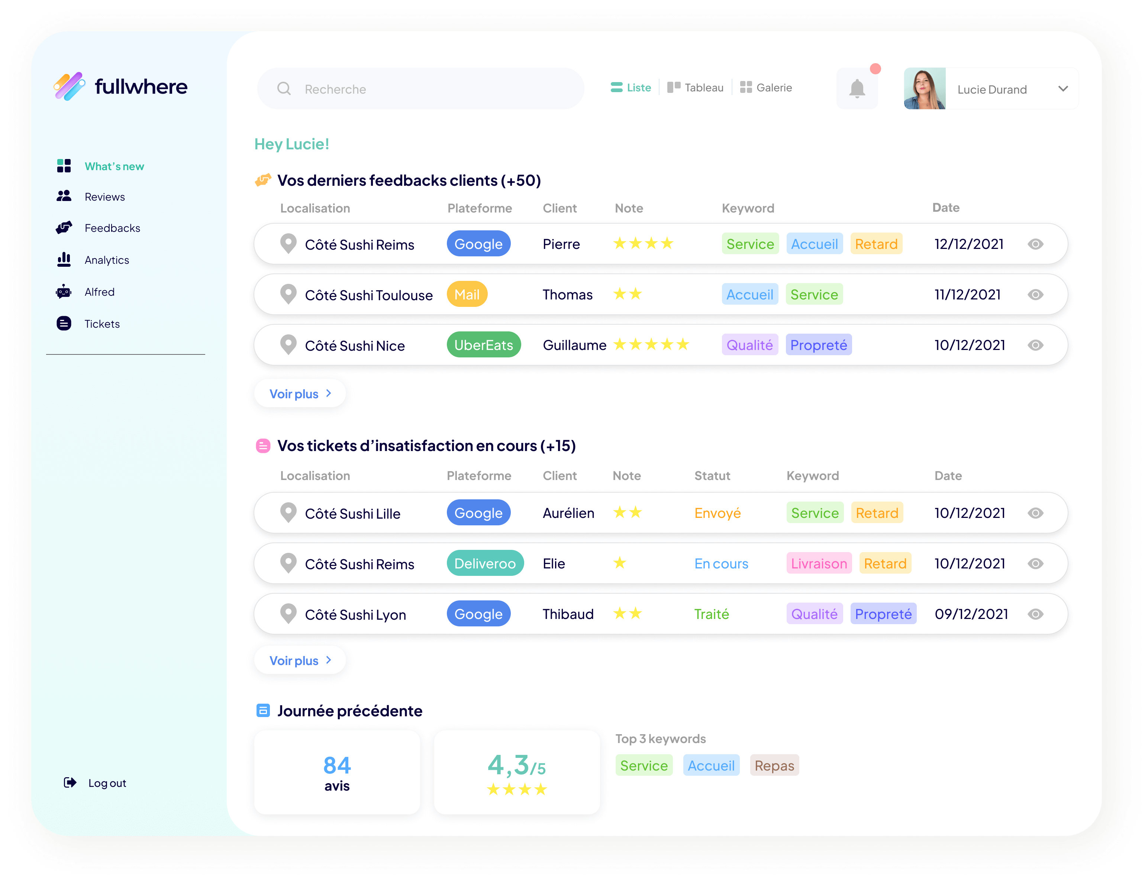Click the Tickets icon in sidebar

coord(64,323)
